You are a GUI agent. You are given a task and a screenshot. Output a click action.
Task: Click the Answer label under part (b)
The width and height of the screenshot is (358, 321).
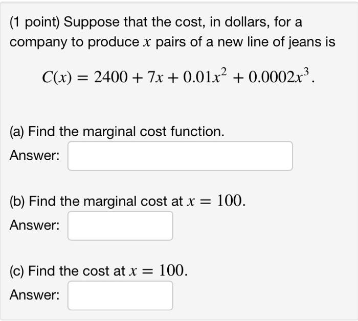click(34, 226)
